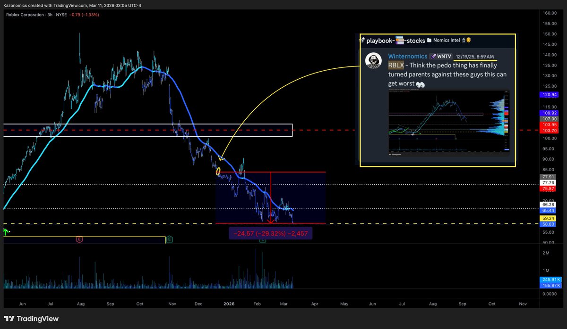Click the −24.57 (−29.32%) −2,457 measurement label
This screenshot has width=567, height=329.
(x=271, y=233)
